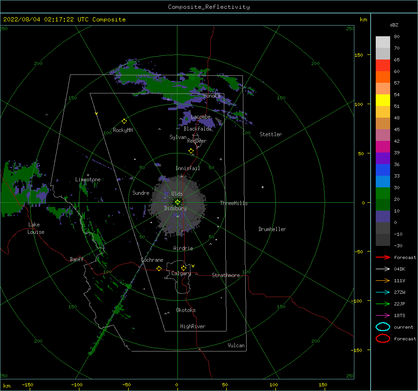This screenshot has height=391, width=418.
Task: Click the yellow diamond marker under Cochrane
Action: coord(159,268)
